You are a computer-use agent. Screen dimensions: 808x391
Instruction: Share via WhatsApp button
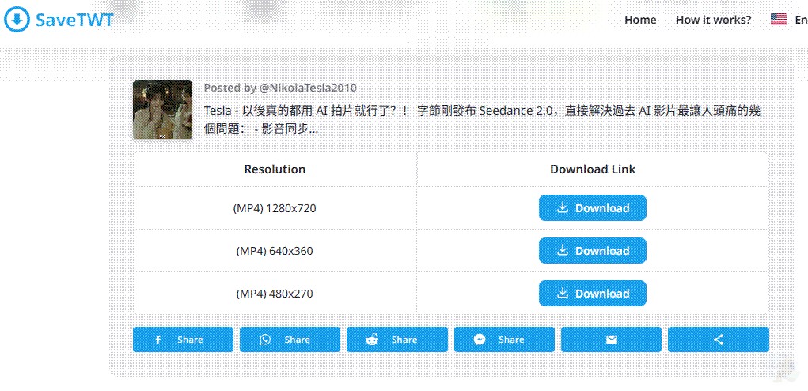click(x=290, y=340)
